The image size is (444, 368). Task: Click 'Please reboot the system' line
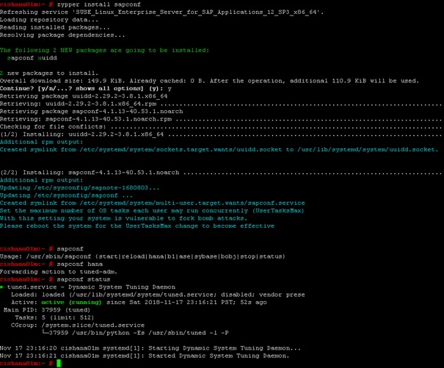(x=137, y=226)
